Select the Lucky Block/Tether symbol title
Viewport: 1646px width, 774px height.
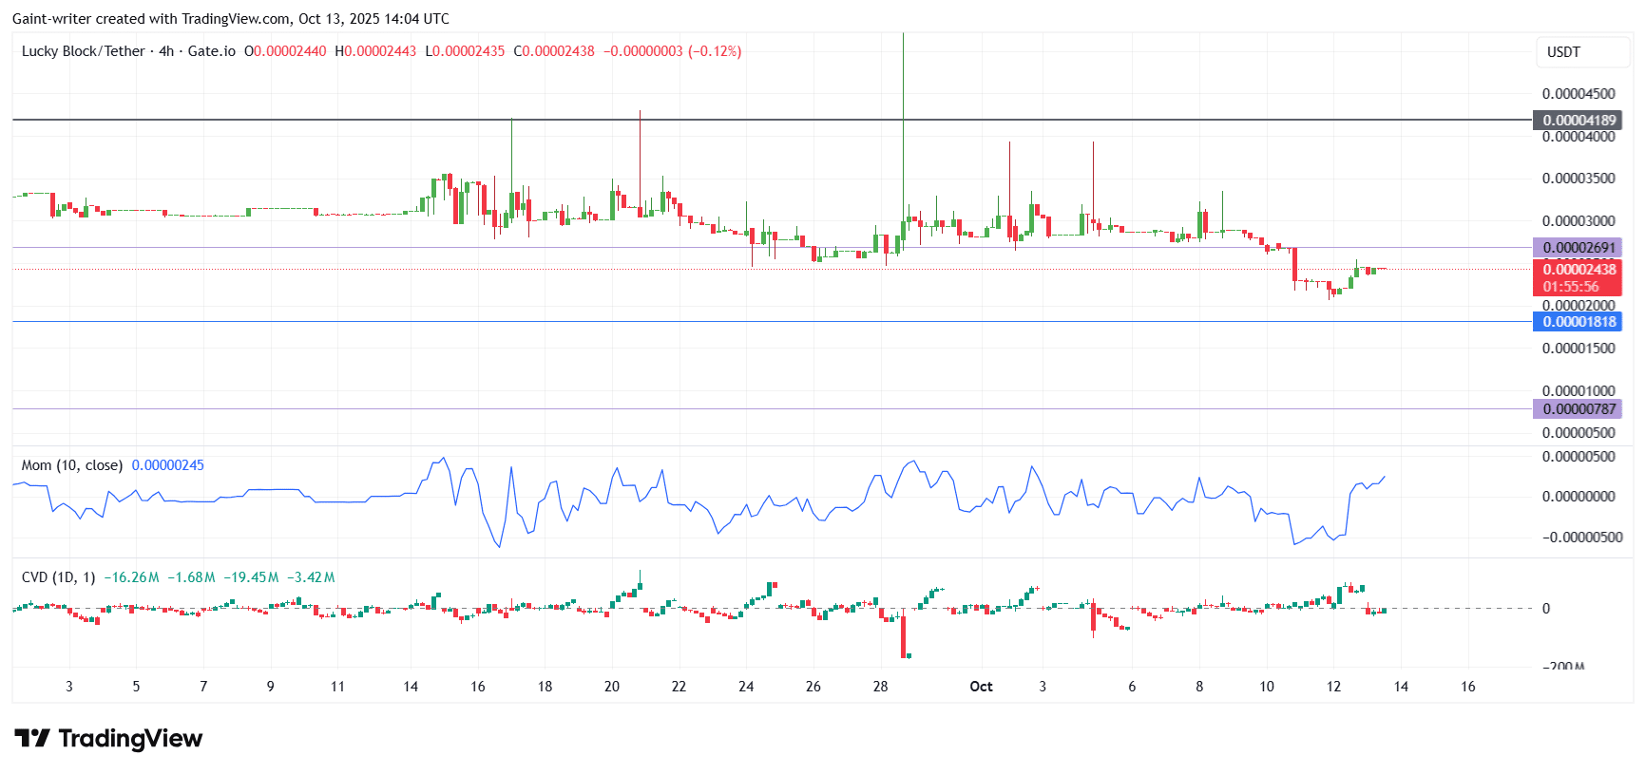[x=84, y=51]
